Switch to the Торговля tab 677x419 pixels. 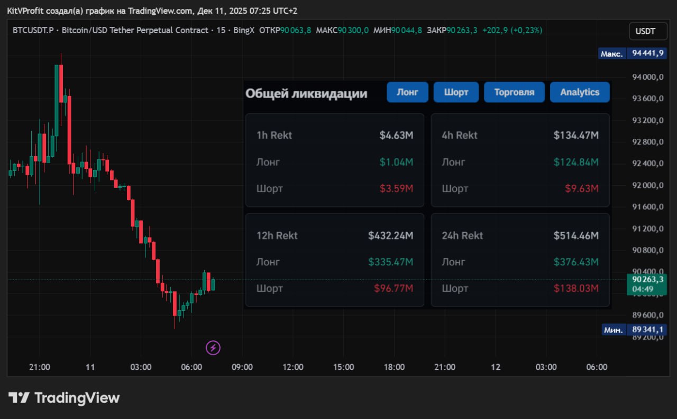514,92
